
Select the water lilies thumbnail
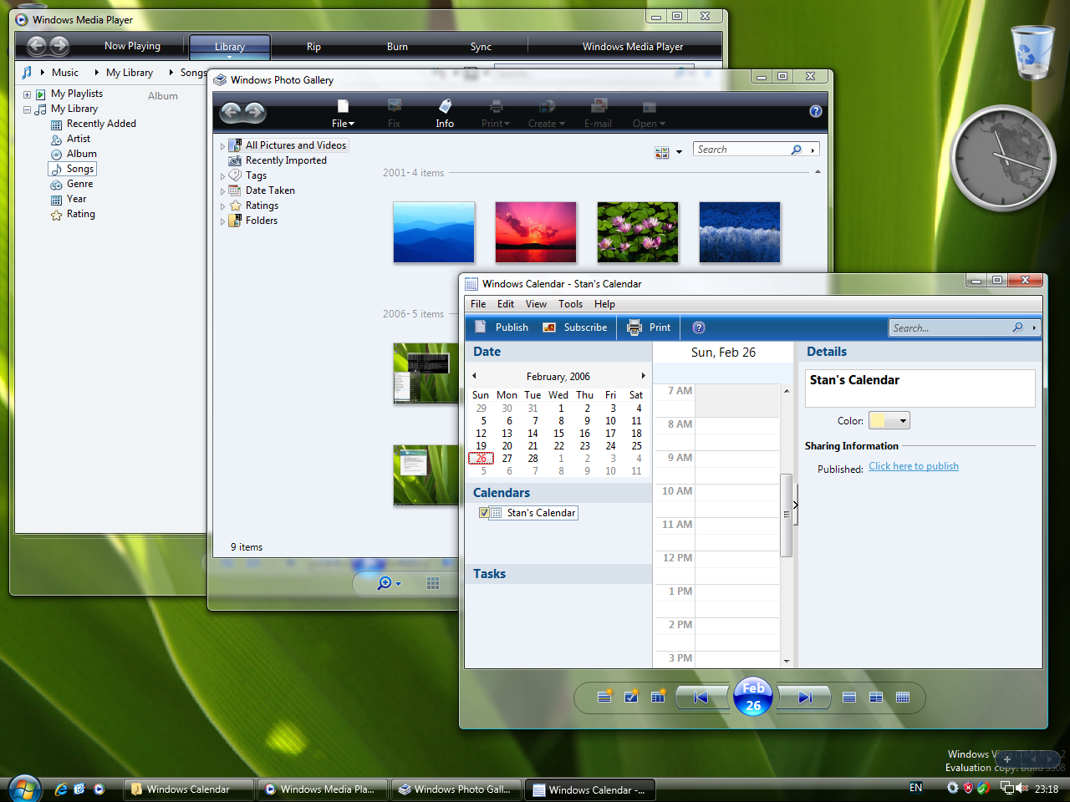pos(638,232)
